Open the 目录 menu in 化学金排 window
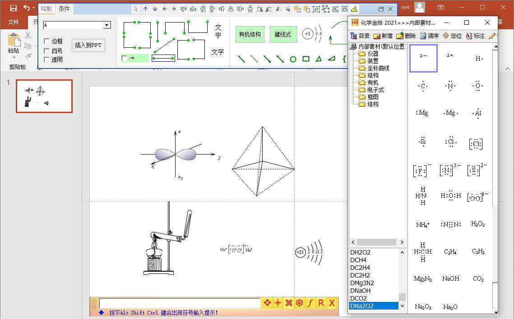Image resolution: width=514 pixels, height=319 pixels. tap(360, 36)
